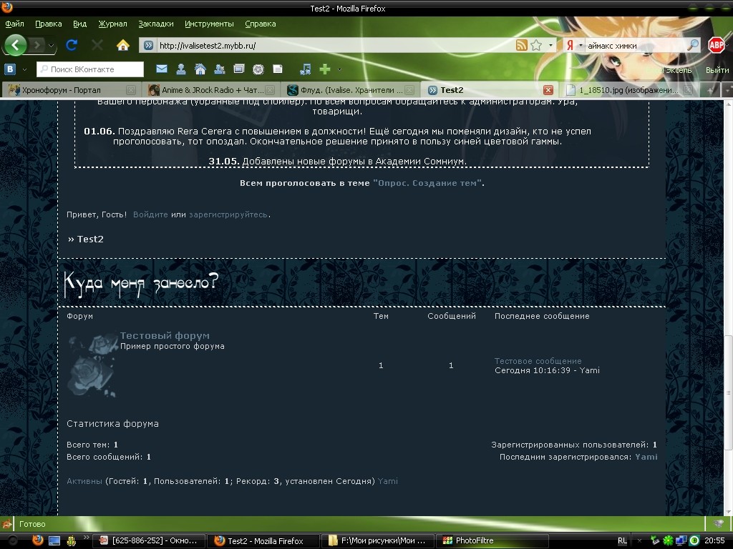
Task: Click the blue rose forum icon
Action: click(x=92, y=365)
